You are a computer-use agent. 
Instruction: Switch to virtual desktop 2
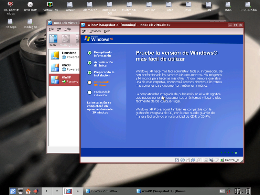point(57,191)
